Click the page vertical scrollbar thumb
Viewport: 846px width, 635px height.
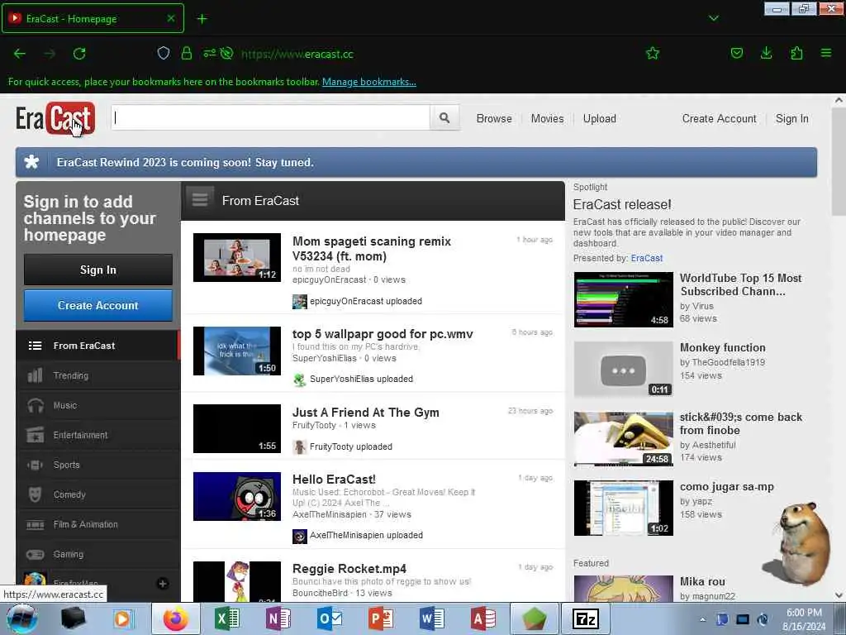click(x=839, y=161)
